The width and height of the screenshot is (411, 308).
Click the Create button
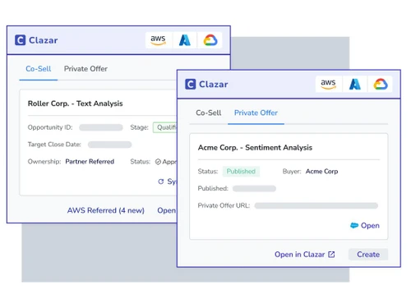click(368, 255)
